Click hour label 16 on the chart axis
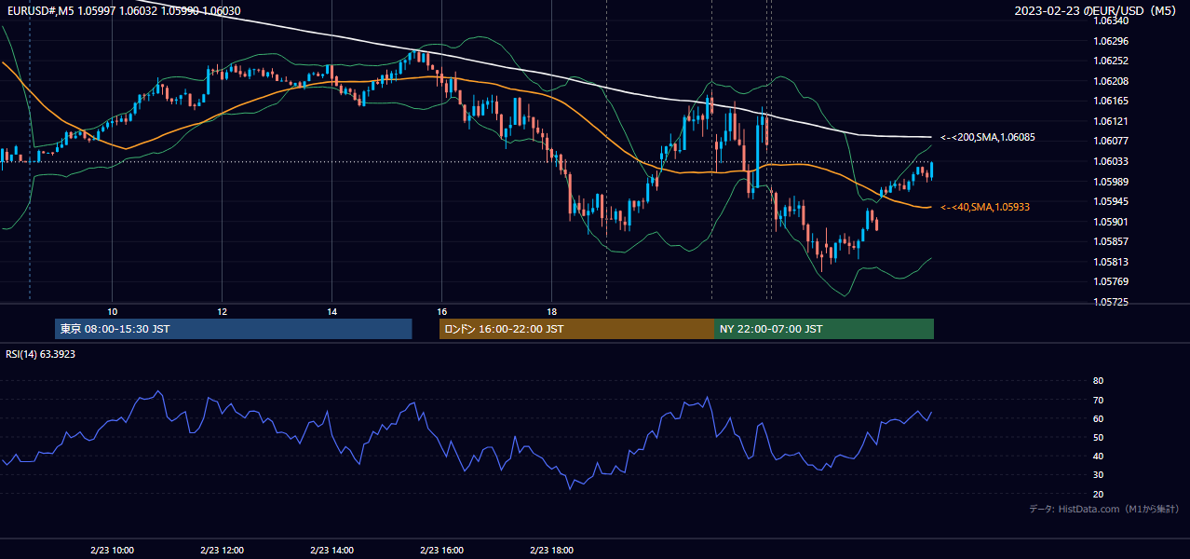The width and height of the screenshot is (1190, 559). coord(441,311)
